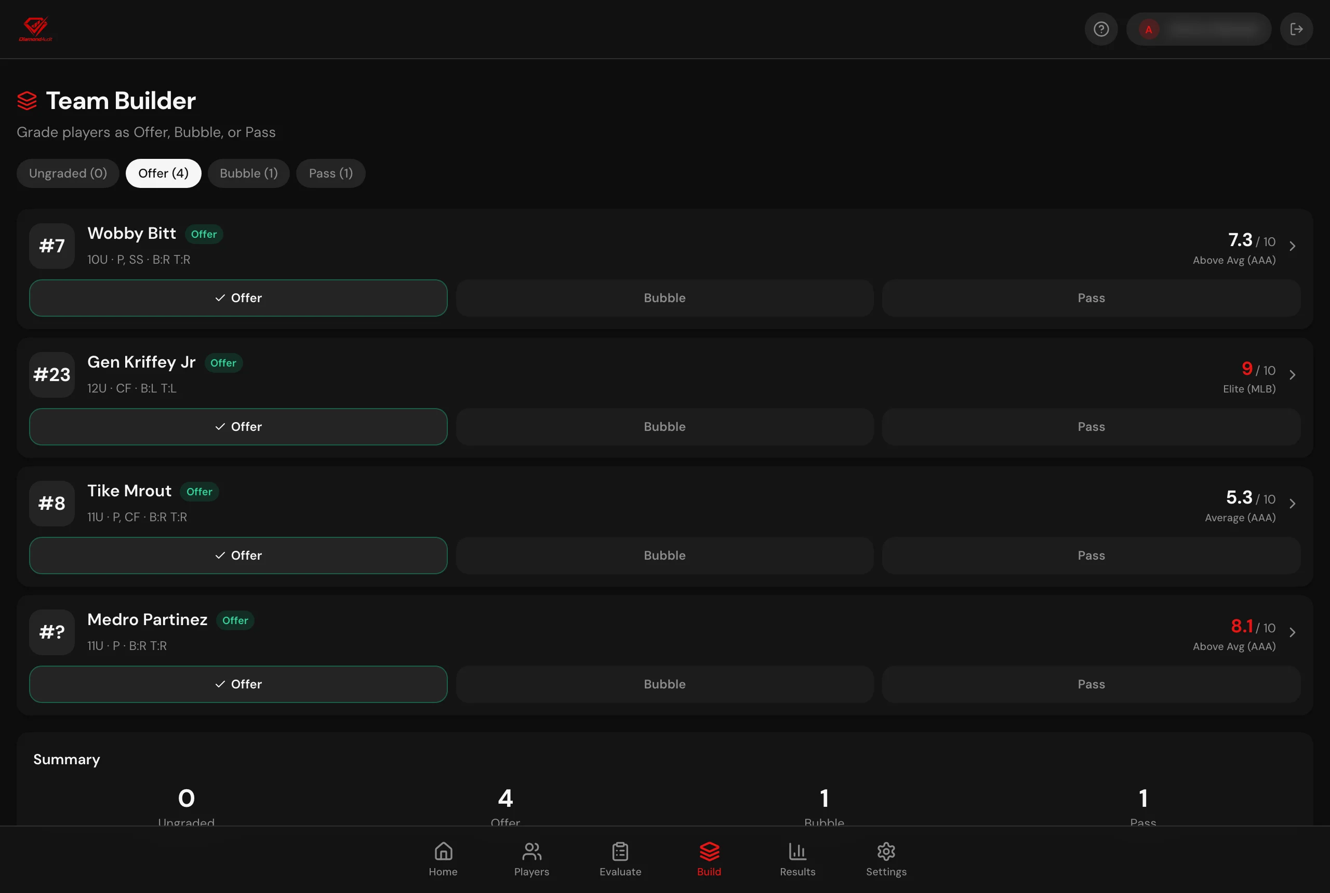Click Tike Mrout's 5.3 / 10 rating
The width and height of the screenshot is (1330, 893).
[x=1250, y=498]
